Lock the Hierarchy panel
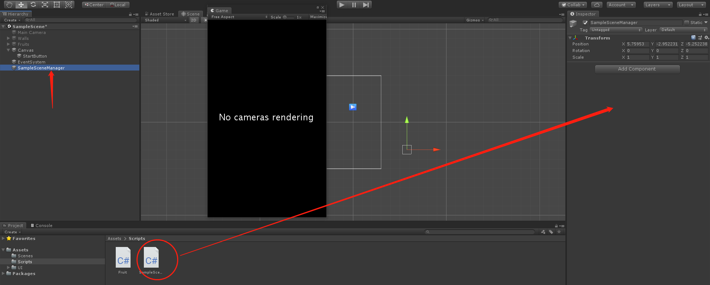 click(x=130, y=14)
